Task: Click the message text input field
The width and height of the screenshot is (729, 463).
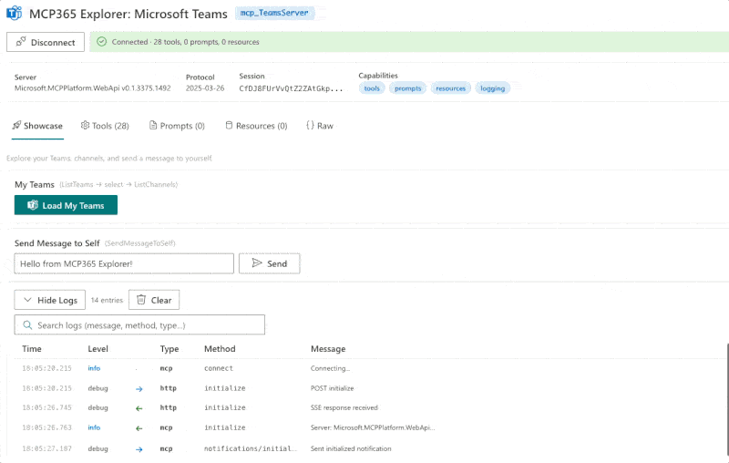Action: click(124, 264)
